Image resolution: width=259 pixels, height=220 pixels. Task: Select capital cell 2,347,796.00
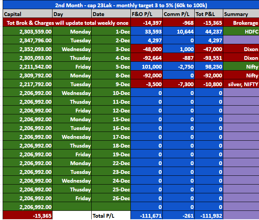[27, 40]
